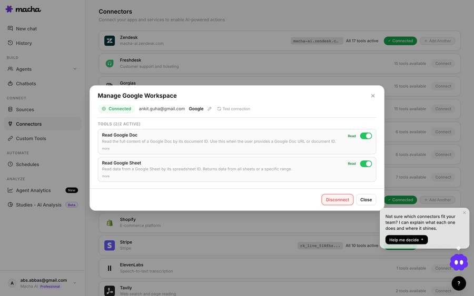Image resolution: width=474 pixels, height=296 pixels.
Task: Open the account menu chevron
Action: pos(75,283)
